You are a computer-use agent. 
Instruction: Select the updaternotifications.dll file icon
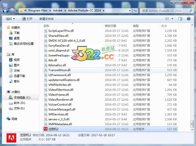46,80
